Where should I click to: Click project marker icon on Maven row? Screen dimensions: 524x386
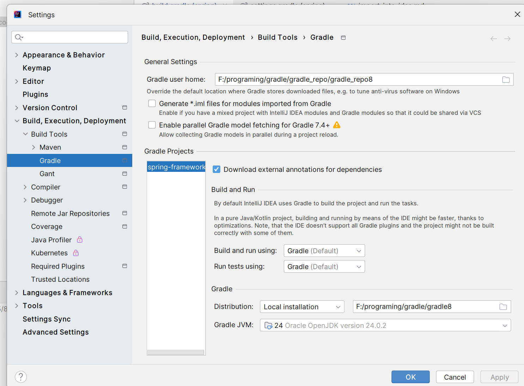(124, 147)
